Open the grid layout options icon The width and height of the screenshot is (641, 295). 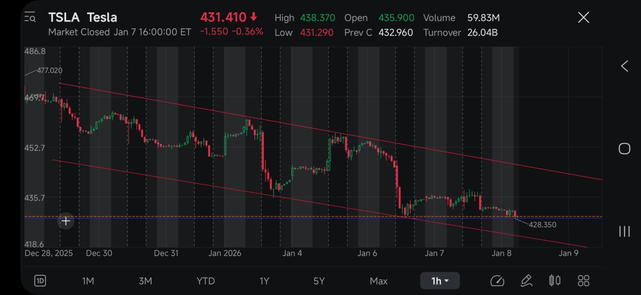coord(583,281)
